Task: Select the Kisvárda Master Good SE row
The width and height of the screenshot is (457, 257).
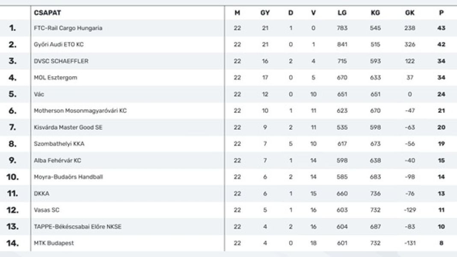Action: 68,128
